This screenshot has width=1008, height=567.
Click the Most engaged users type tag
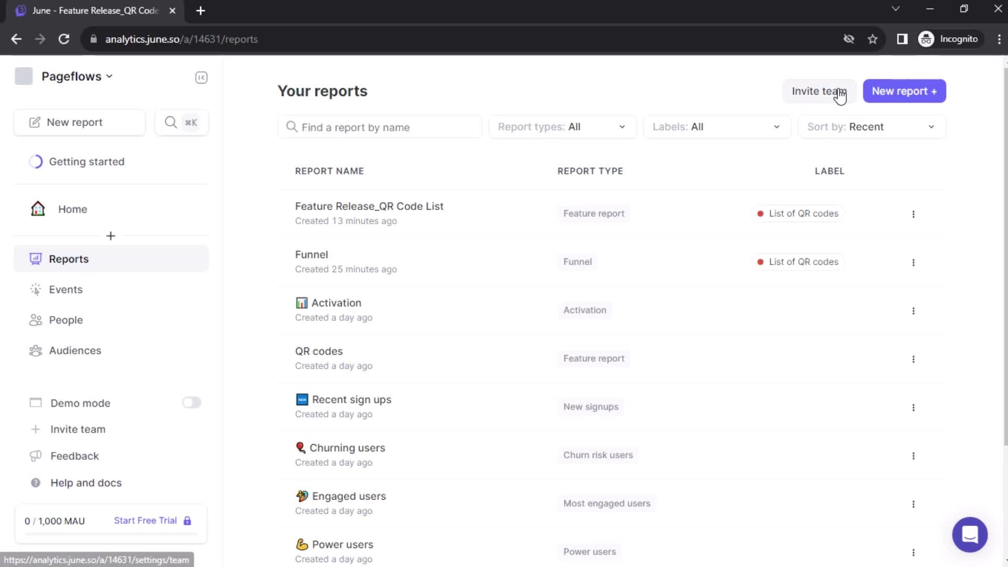[x=606, y=503]
